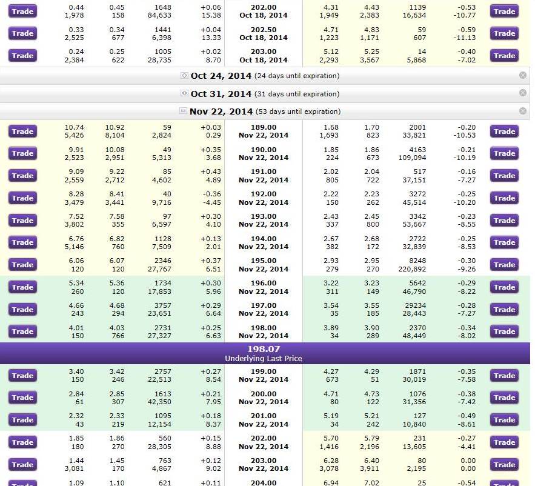Image resolution: width=535 pixels, height=486 pixels.
Task: Trade the 203.00 Nov 22 put option
Action: (x=504, y=465)
